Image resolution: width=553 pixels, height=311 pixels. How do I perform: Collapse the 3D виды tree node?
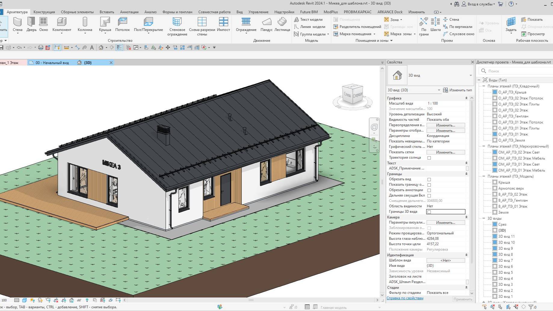[484, 218]
